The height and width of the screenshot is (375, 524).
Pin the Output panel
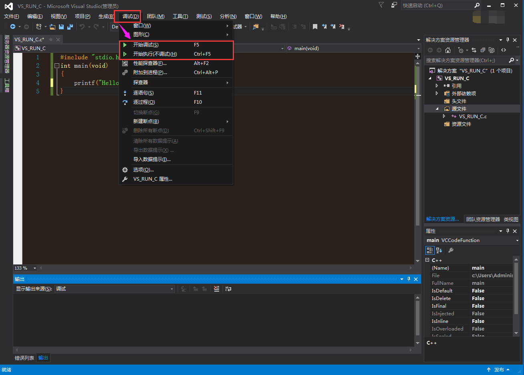[409, 279]
